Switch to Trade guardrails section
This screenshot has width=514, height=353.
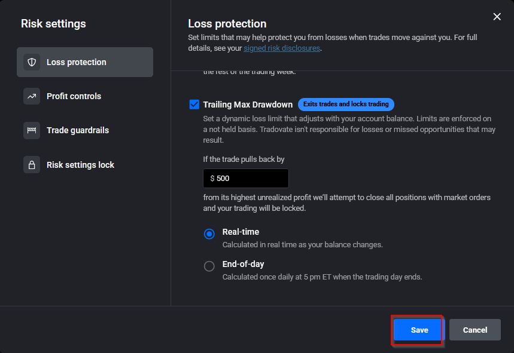point(85,130)
